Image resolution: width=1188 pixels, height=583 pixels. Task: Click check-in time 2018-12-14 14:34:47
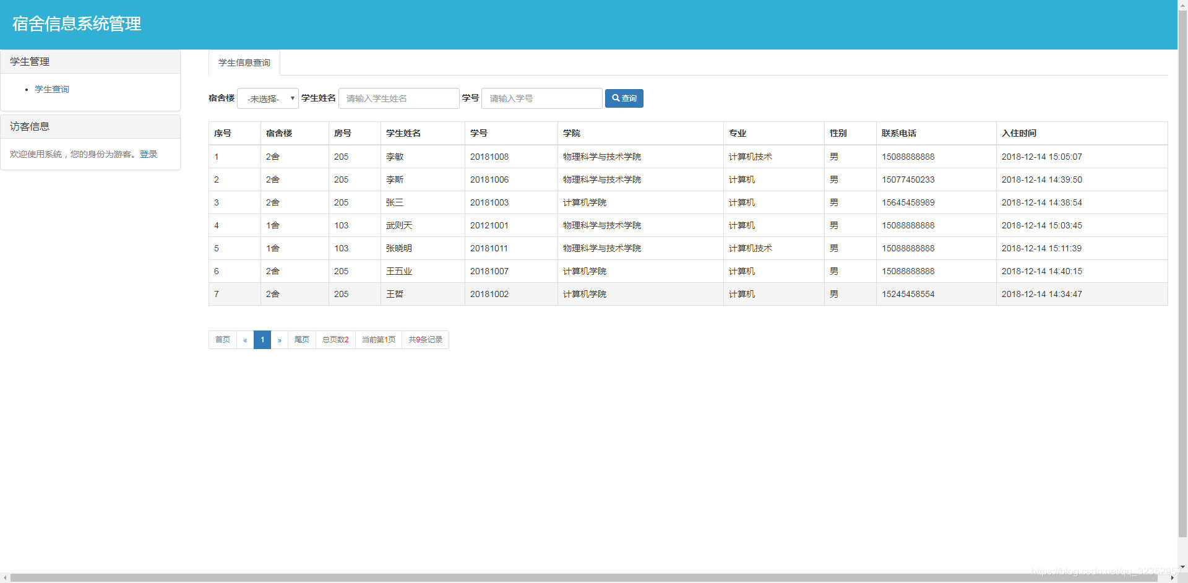click(x=1042, y=294)
